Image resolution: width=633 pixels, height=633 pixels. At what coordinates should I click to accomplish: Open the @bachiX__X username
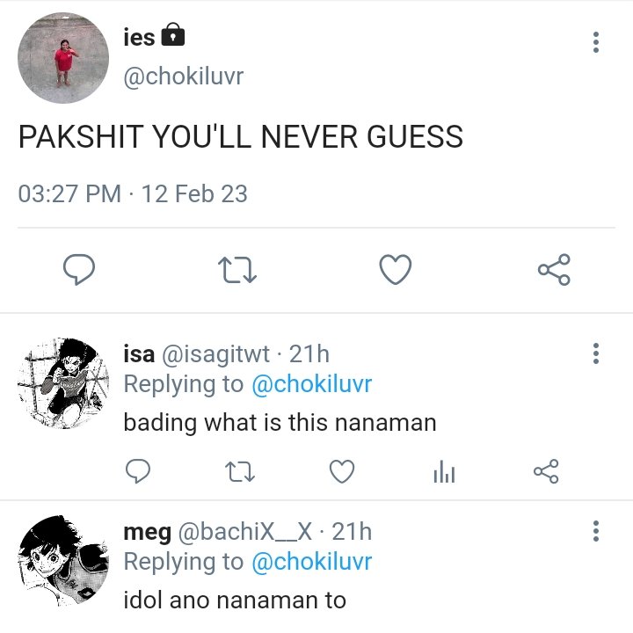click(245, 532)
